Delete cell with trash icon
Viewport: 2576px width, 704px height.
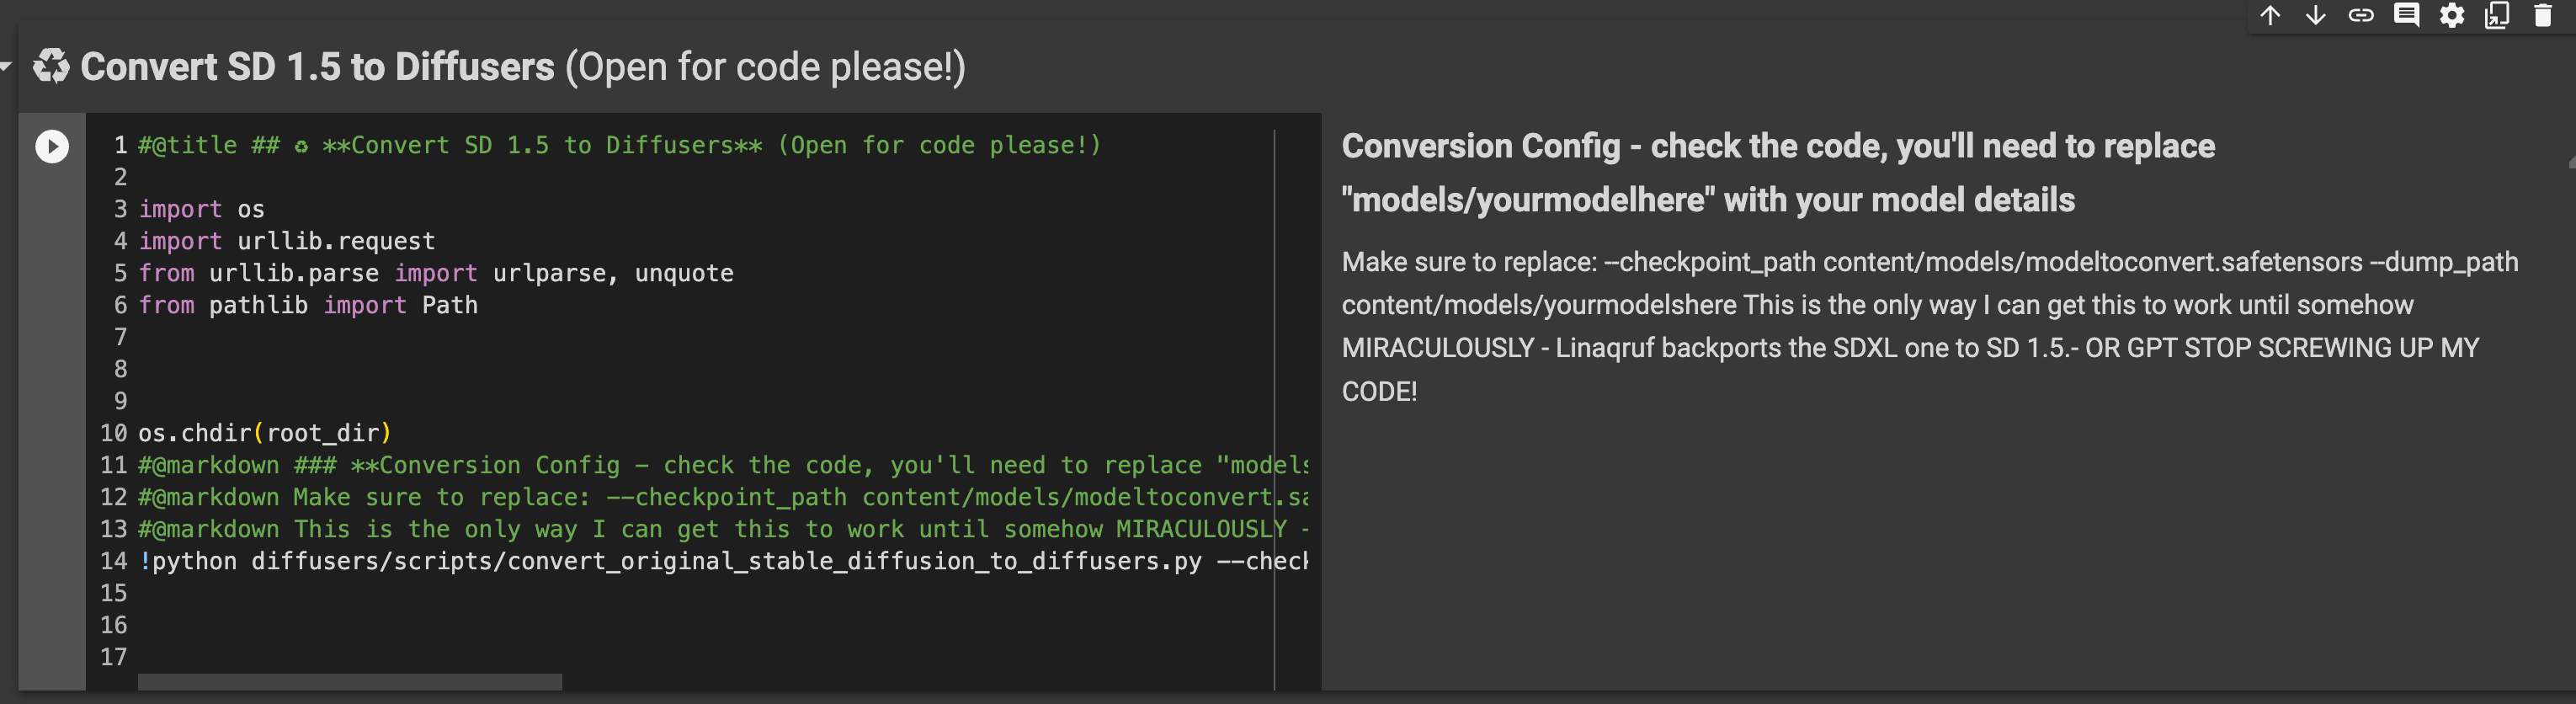click(2542, 15)
